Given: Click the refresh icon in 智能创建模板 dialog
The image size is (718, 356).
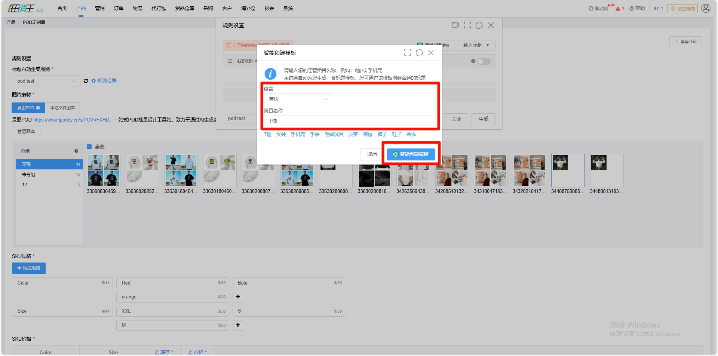Looking at the screenshot, I should 419,53.
